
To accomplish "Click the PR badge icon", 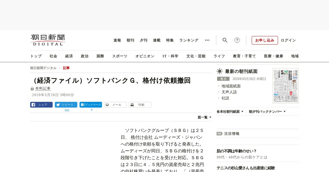I will (219, 134).
